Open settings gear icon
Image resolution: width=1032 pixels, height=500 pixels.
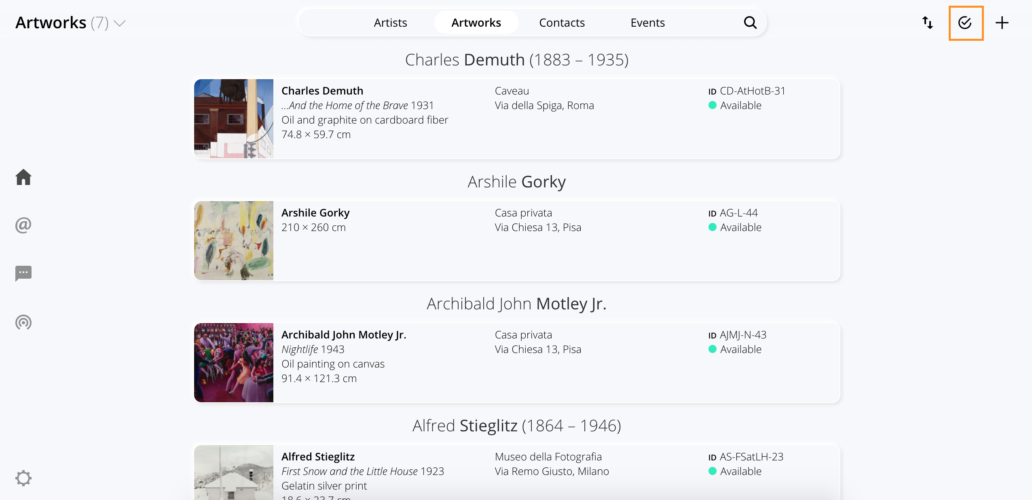(x=23, y=478)
